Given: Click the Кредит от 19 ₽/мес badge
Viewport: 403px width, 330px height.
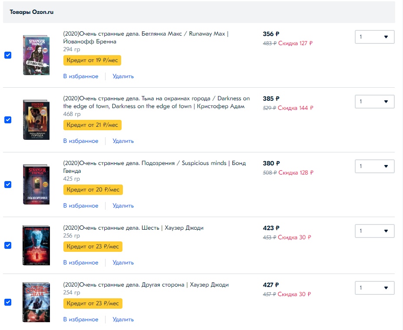Looking at the screenshot, I should [x=92, y=60].
